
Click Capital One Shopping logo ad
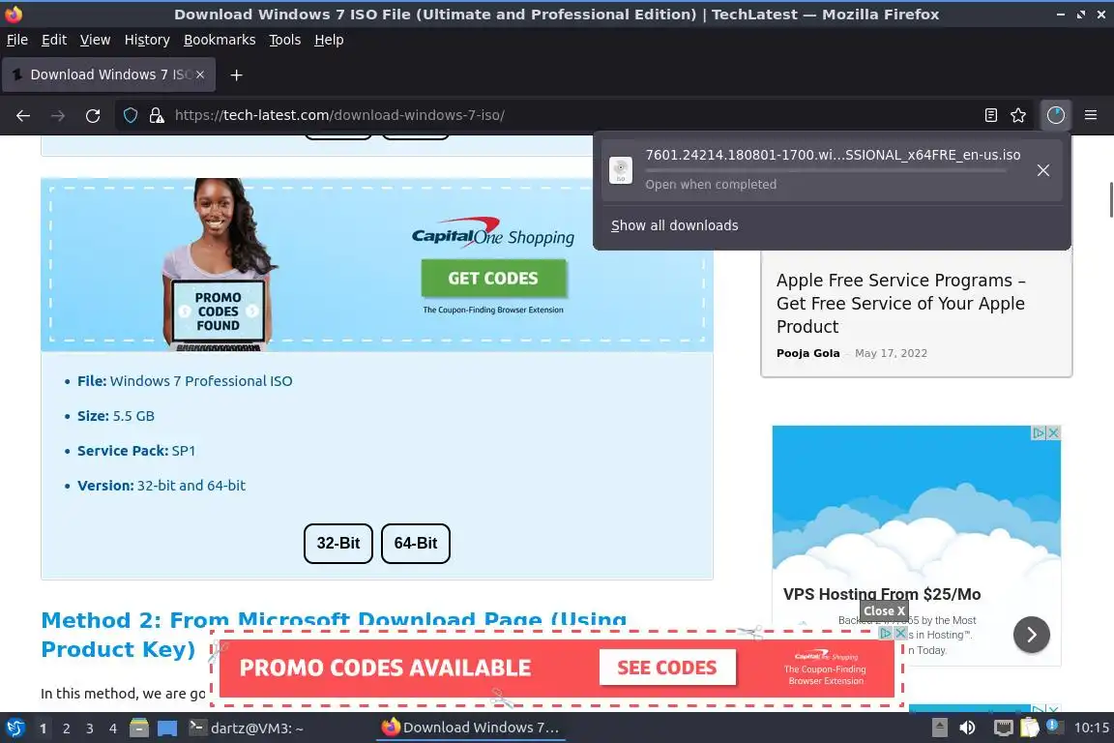click(x=493, y=233)
